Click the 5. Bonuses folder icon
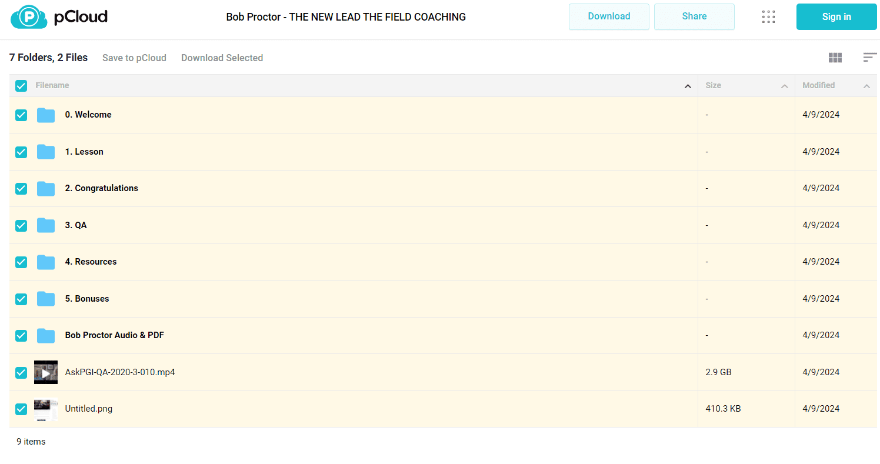Viewport: 880px width, 464px height. 46,299
